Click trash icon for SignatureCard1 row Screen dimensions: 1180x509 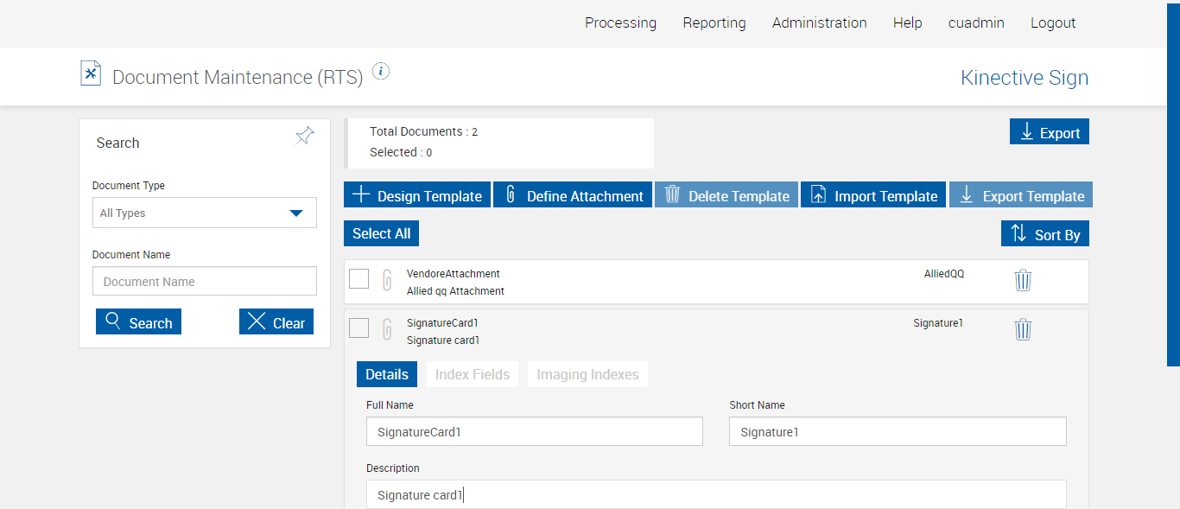tap(1023, 329)
